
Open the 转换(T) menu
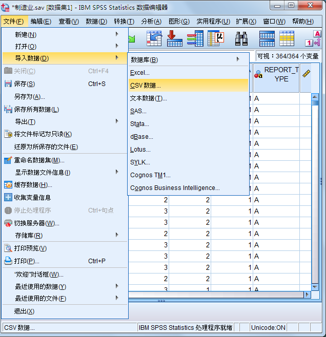click(x=124, y=22)
